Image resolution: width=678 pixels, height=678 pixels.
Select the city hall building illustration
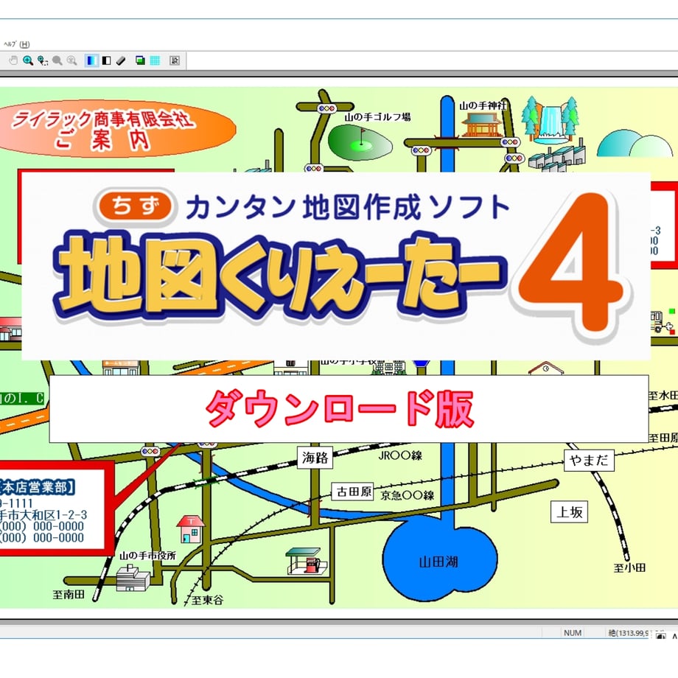[x=133, y=579]
